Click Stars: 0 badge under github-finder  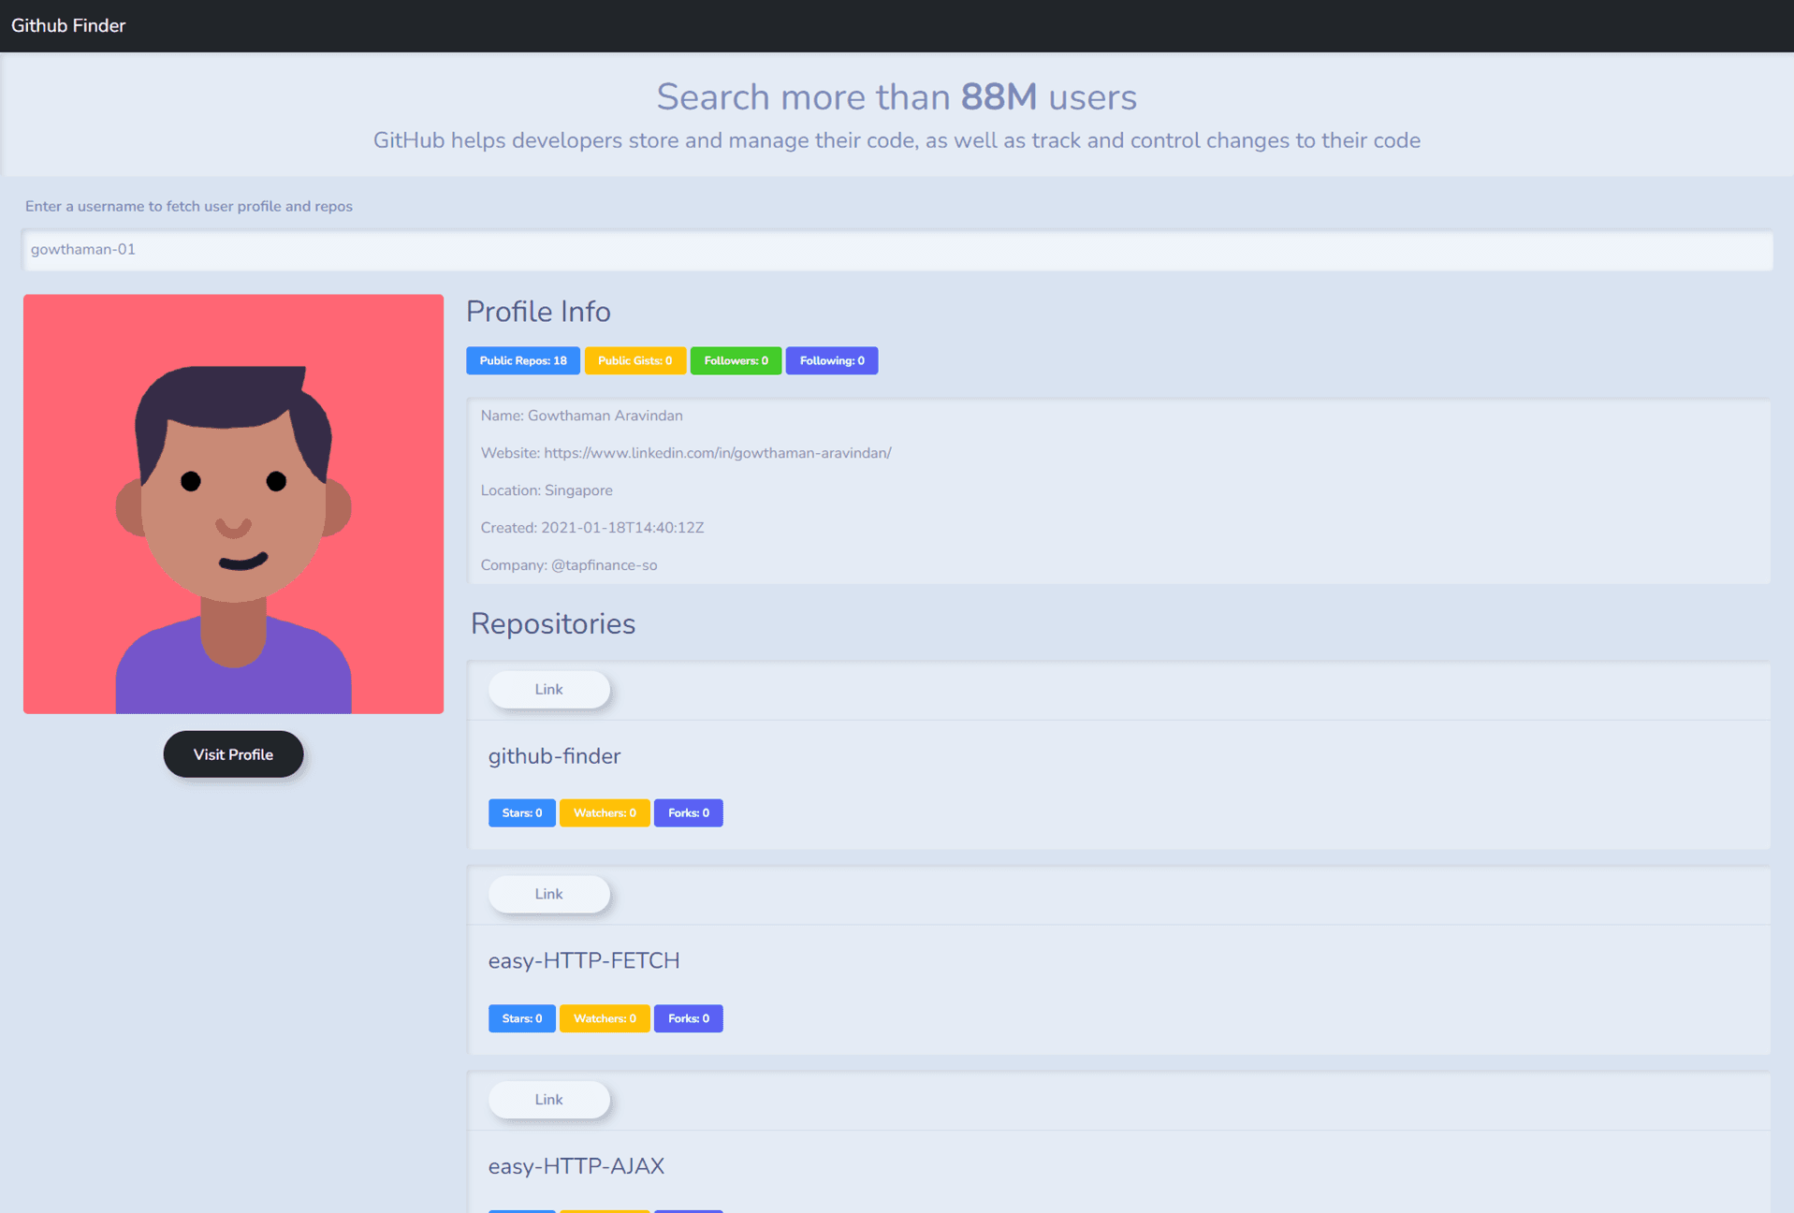[522, 813]
